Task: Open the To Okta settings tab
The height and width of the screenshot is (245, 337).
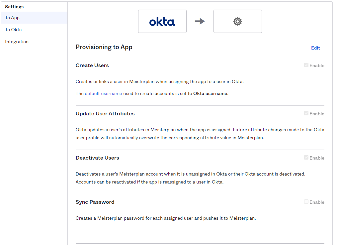Action: 34,30
